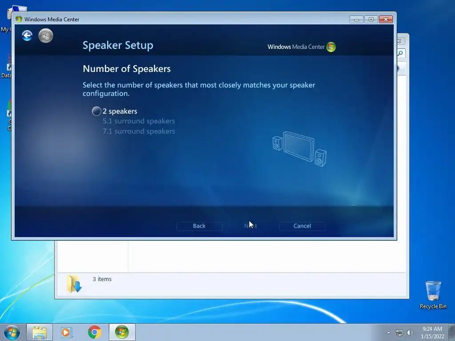Open the Recycle Bin desktop icon
The image size is (455, 341).
(433, 295)
